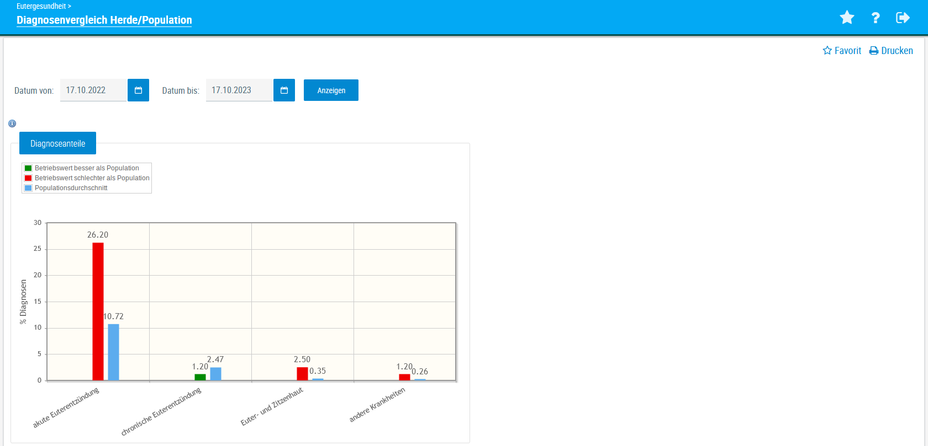This screenshot has width=928, height=446.
Task: Click the blue info icon
Action: click(12, 123)
